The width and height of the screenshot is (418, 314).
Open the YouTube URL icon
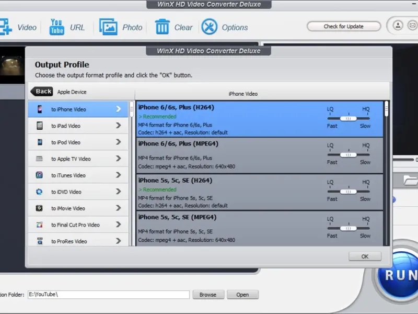(56, 27)
